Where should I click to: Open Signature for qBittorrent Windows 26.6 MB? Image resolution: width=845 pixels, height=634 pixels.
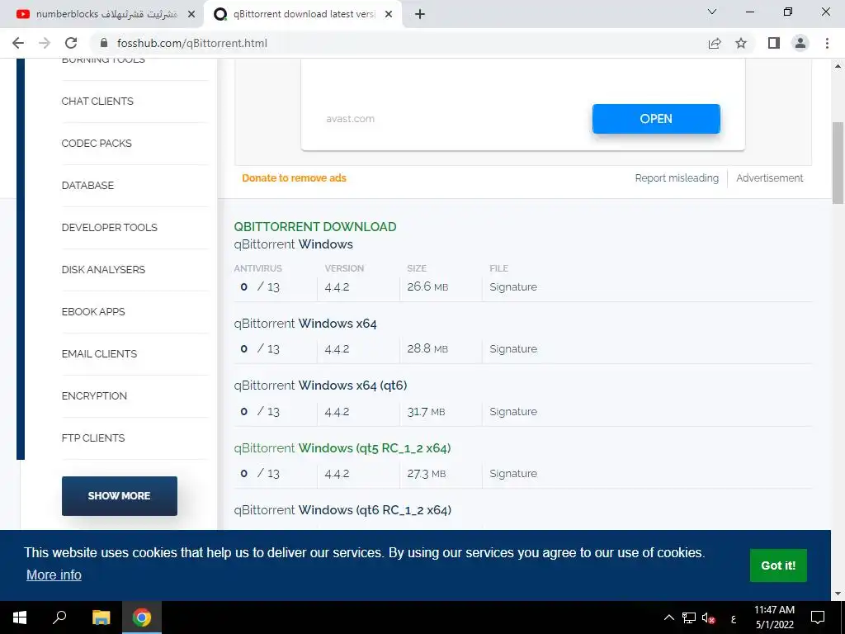[513, 286]
